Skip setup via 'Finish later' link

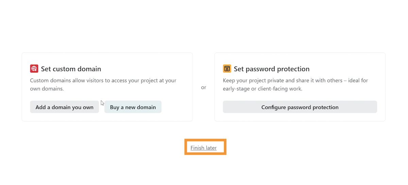[204, 148]
